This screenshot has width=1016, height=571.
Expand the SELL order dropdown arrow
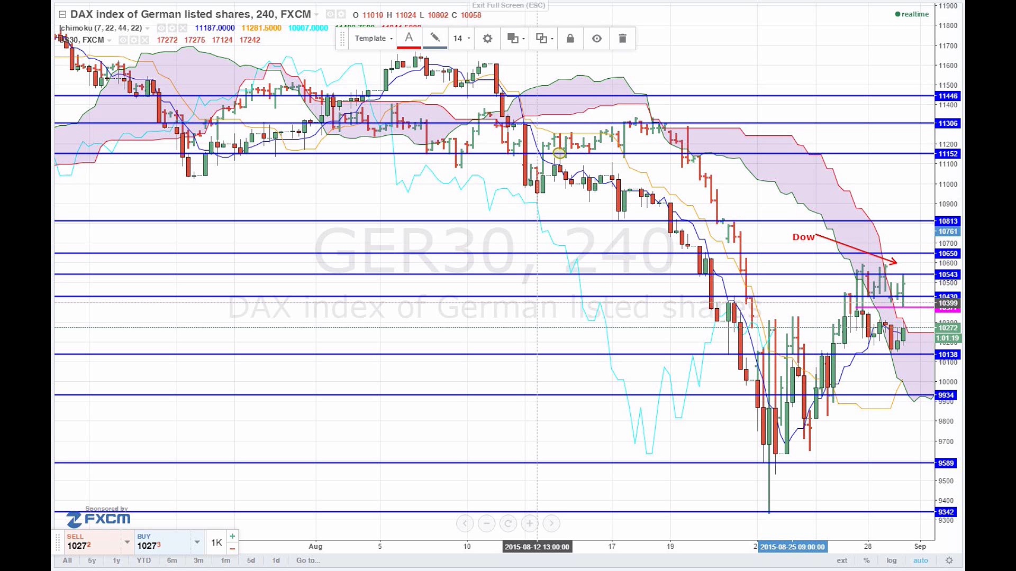click(127, 542)
